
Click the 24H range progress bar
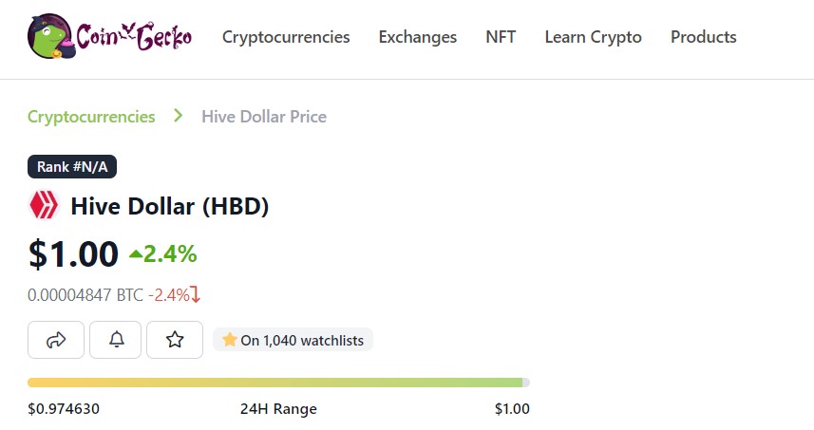[278, 383]
